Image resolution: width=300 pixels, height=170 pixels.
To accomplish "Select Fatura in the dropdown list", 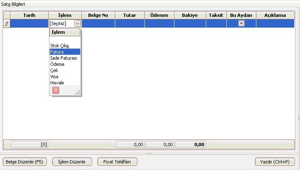I will 65,52.
